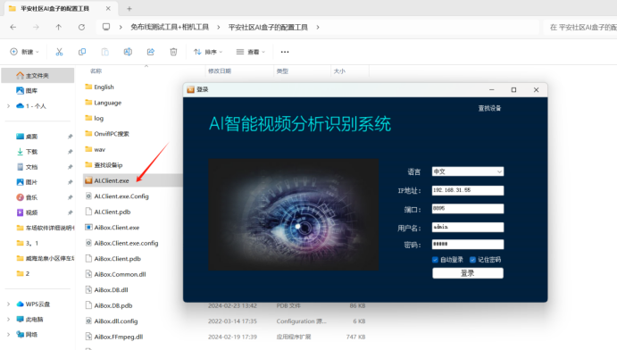Viewport: 617px width, 350px height.
Task: Click the 登录 login button
Action: click(468, 273)
